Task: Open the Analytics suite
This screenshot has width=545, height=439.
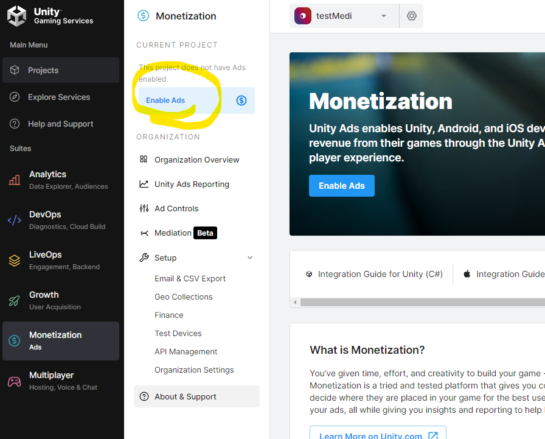Action: coord(61,180)
